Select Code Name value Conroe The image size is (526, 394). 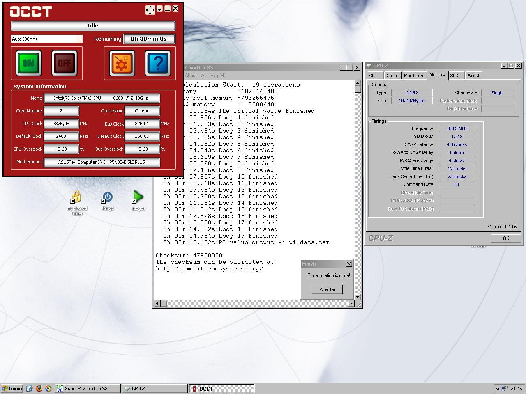click(x=142, y=111)
